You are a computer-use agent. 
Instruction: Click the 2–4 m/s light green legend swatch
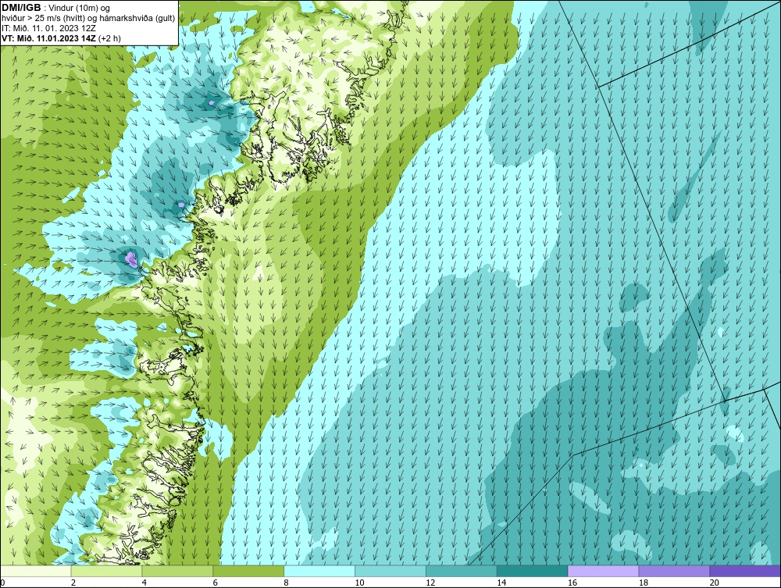pyautogui.click(x=106, y=571)
